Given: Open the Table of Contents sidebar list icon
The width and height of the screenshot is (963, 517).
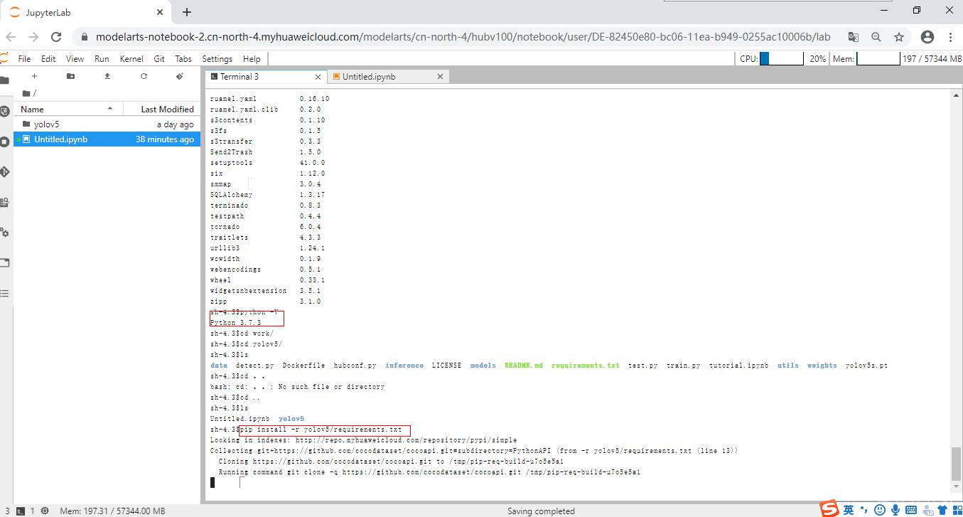Looking at the screenshot, I should [4, 293].
